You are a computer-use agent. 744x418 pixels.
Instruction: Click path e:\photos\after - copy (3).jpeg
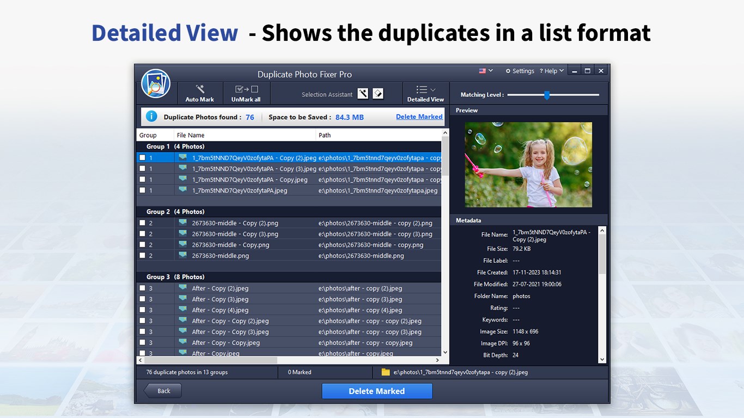pos(360,299)
